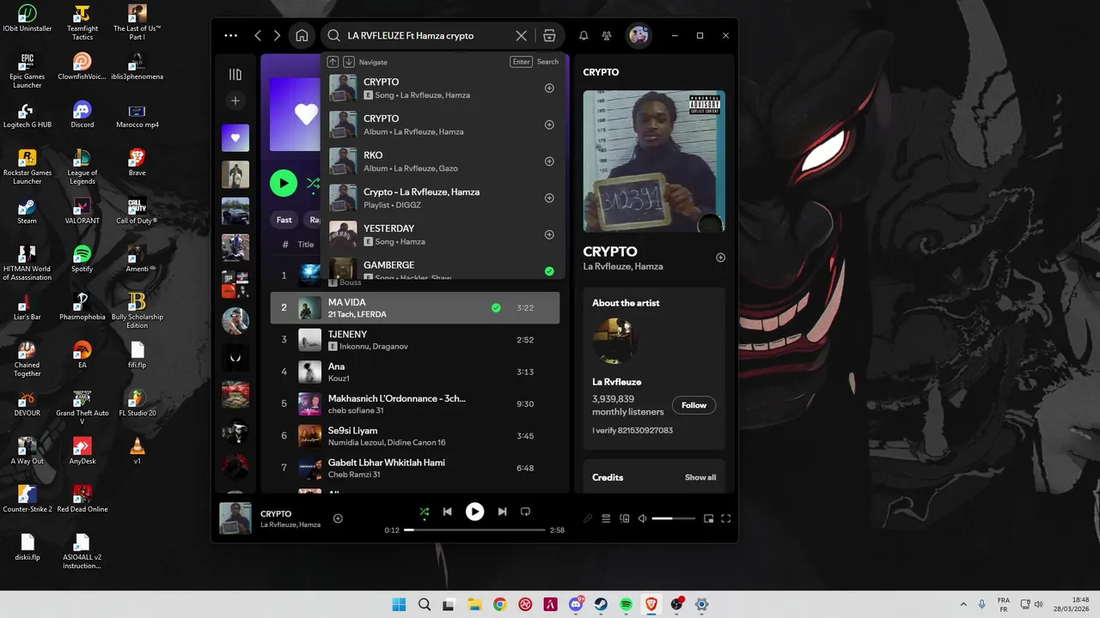
Task: Add CRYPTO album result to library
Action: (x=549, y=125)
